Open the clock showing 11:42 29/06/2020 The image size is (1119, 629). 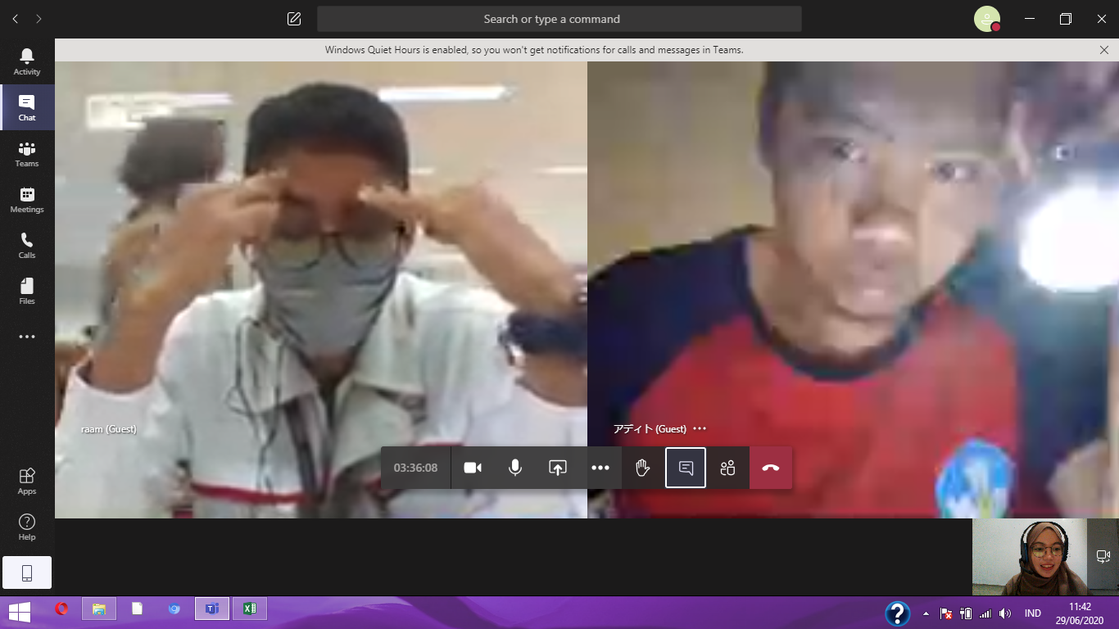(x=1080, y=613)
